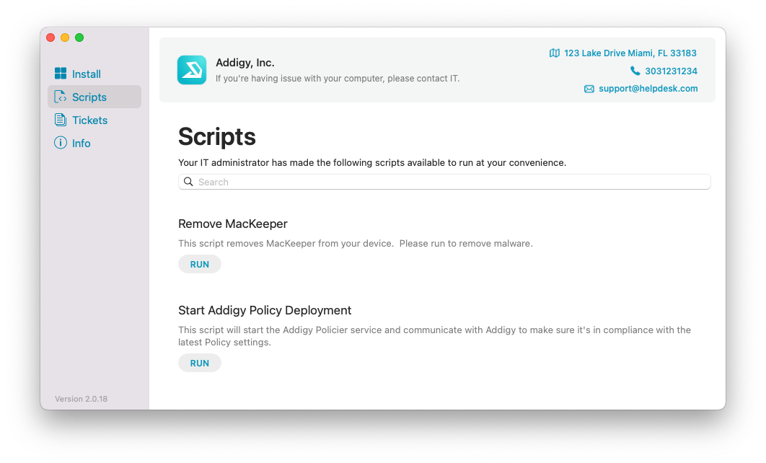The image size is (766, 463).
Task: Close the window with red button
Action: pyautogui.click(x=50, y=38)
